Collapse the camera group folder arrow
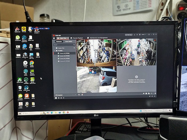This screenshot has width=187, height=140. 54,51
